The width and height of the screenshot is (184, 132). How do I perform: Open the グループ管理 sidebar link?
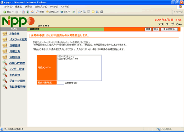(x=17, y=81)
